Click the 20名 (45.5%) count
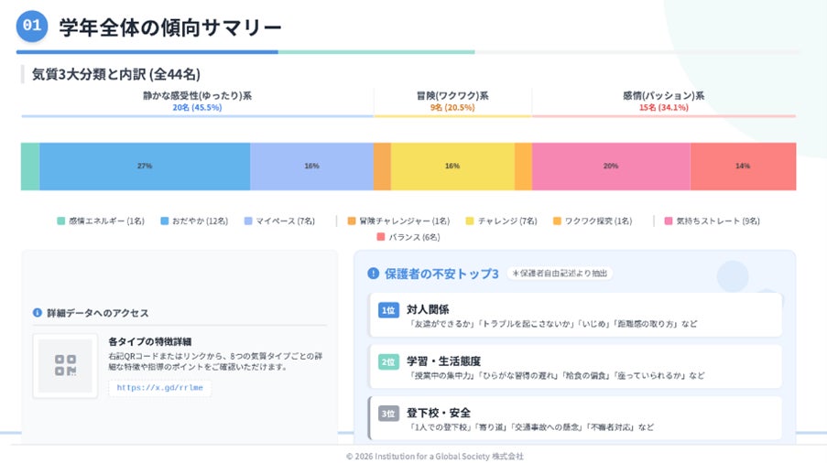Screen dimensions: 827x463 [x=197, y=107]
